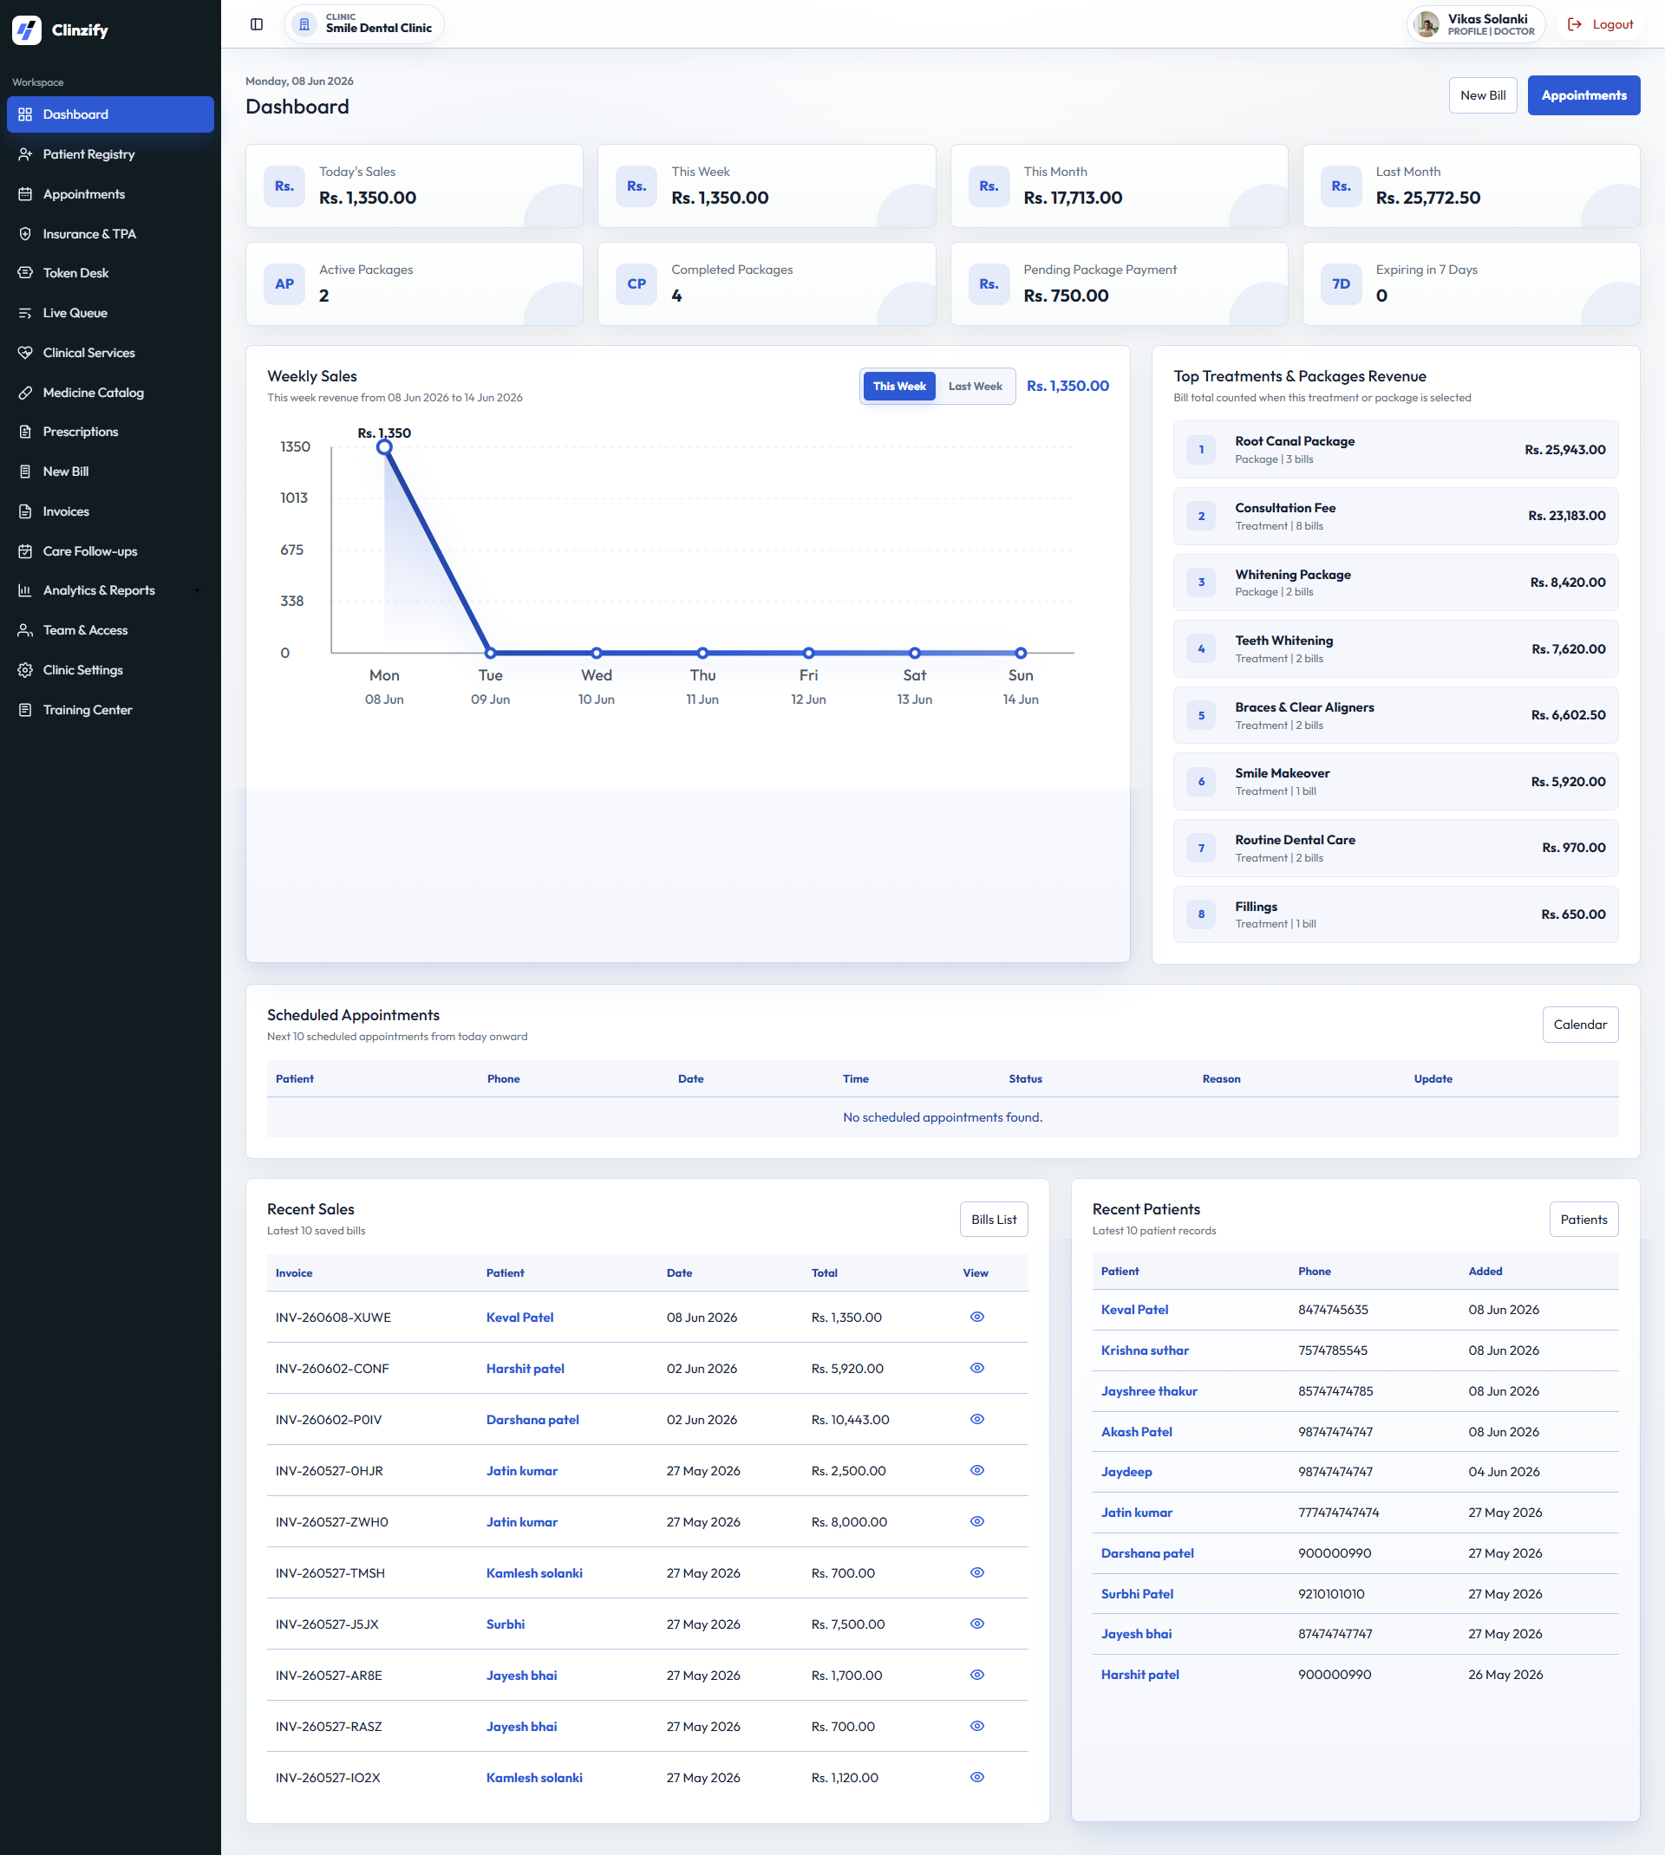1665x1855 pixels.
Task: Click the CP icon on Completed Packages card
Action: tap(637, 284)
